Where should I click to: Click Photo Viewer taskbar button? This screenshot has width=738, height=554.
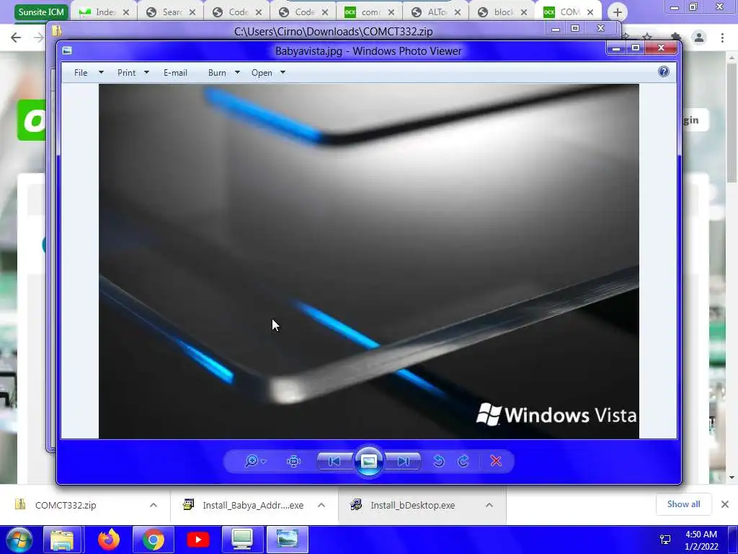point(287,540)
